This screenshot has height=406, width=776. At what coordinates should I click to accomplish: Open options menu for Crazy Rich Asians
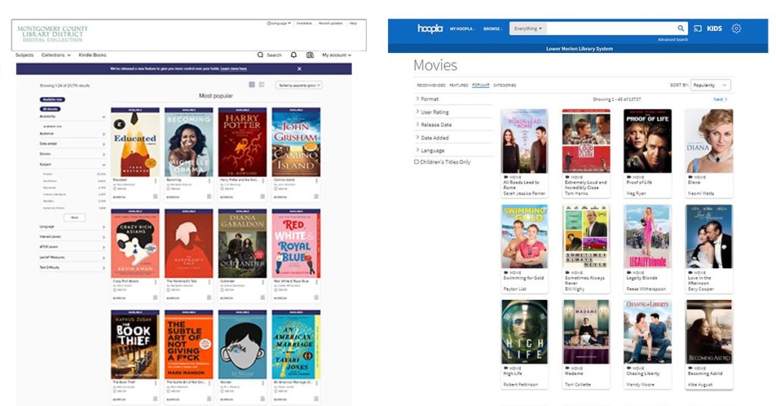pyautogui.click(x=155, y=282)
